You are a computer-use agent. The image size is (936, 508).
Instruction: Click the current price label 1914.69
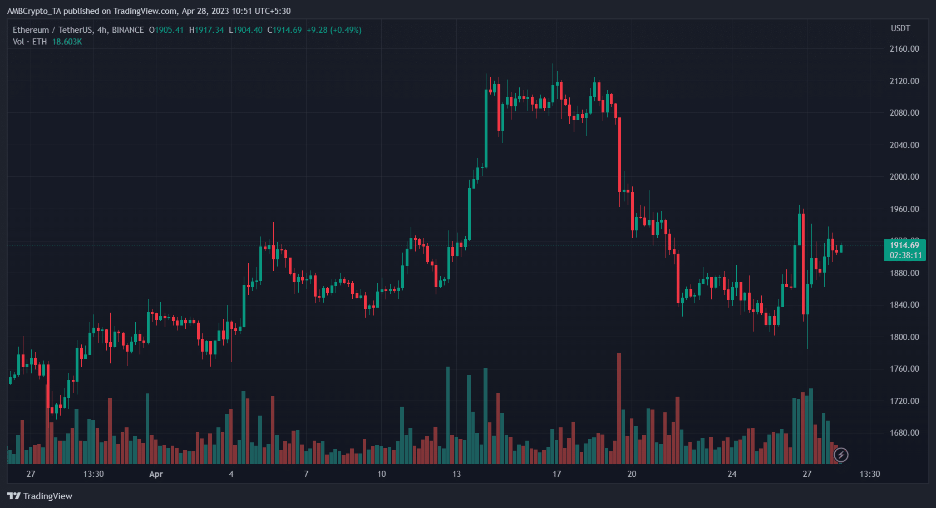coord(904,245)
